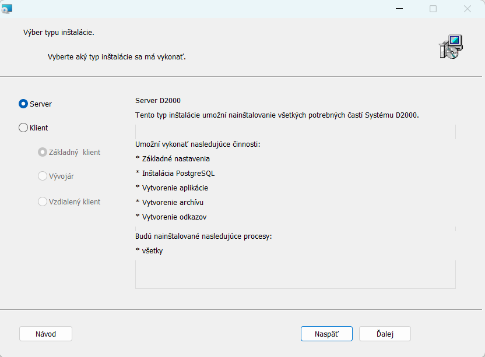
Task: Click the Základné nastavenia list entry
Action: [172, 158]
